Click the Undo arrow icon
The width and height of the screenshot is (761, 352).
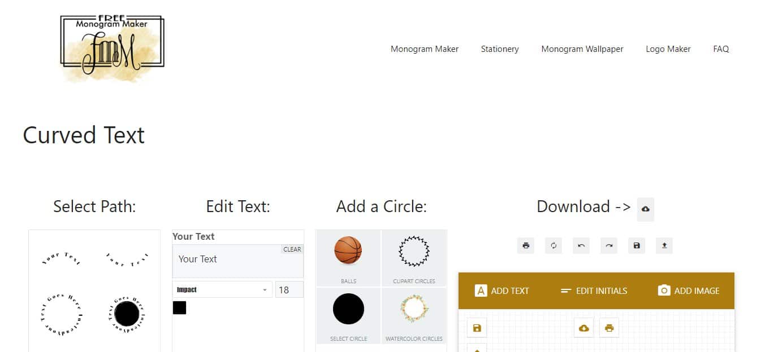(x=581, y=245)
